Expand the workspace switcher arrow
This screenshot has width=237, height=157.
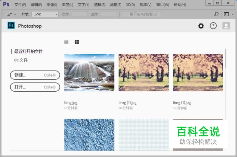233,14
